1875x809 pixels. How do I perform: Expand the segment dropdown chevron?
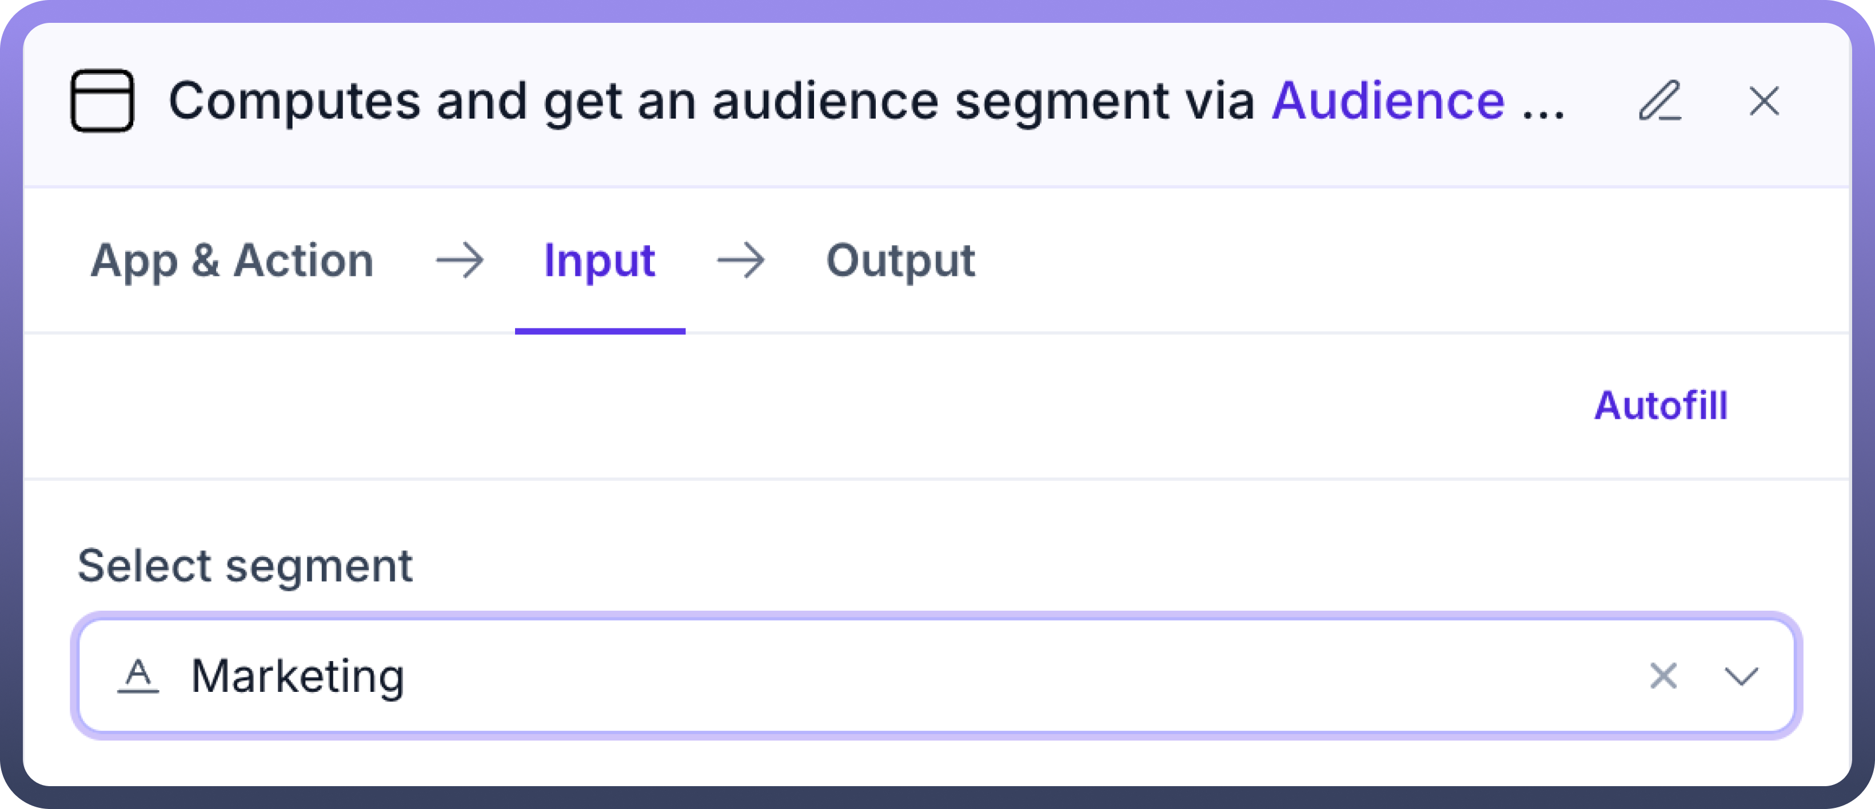point(1741,676)
